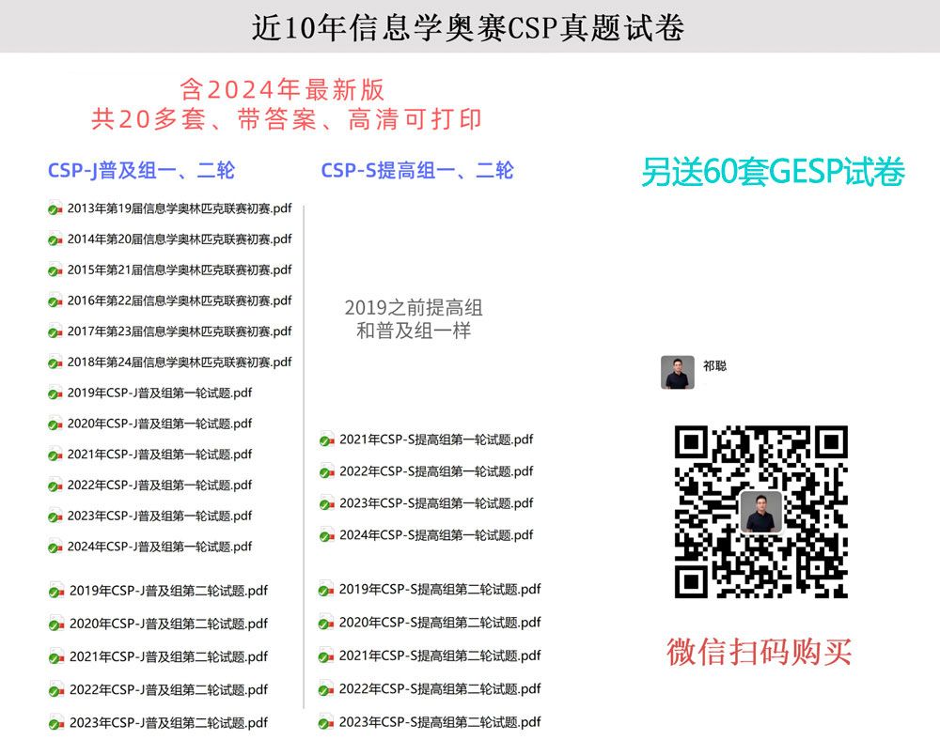Click the PDF icon beside 2021年CSP-J普及组第一轮试题
940x740 pixels.
click(x=55, y=455)
